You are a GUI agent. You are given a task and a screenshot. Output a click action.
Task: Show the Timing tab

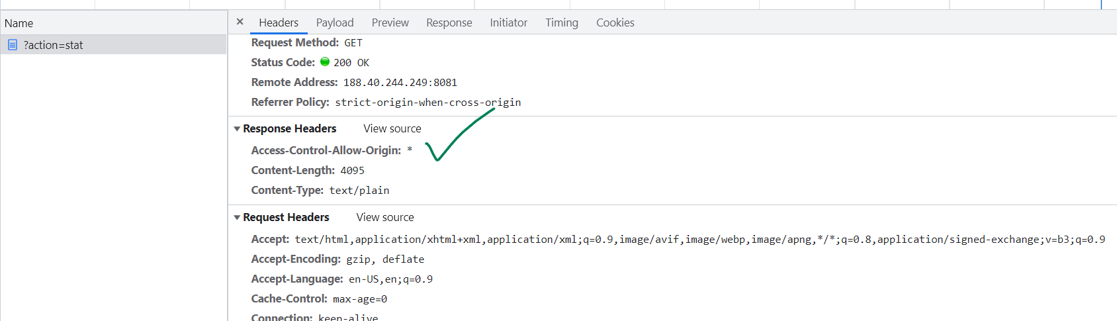click(x=561, y=23)
